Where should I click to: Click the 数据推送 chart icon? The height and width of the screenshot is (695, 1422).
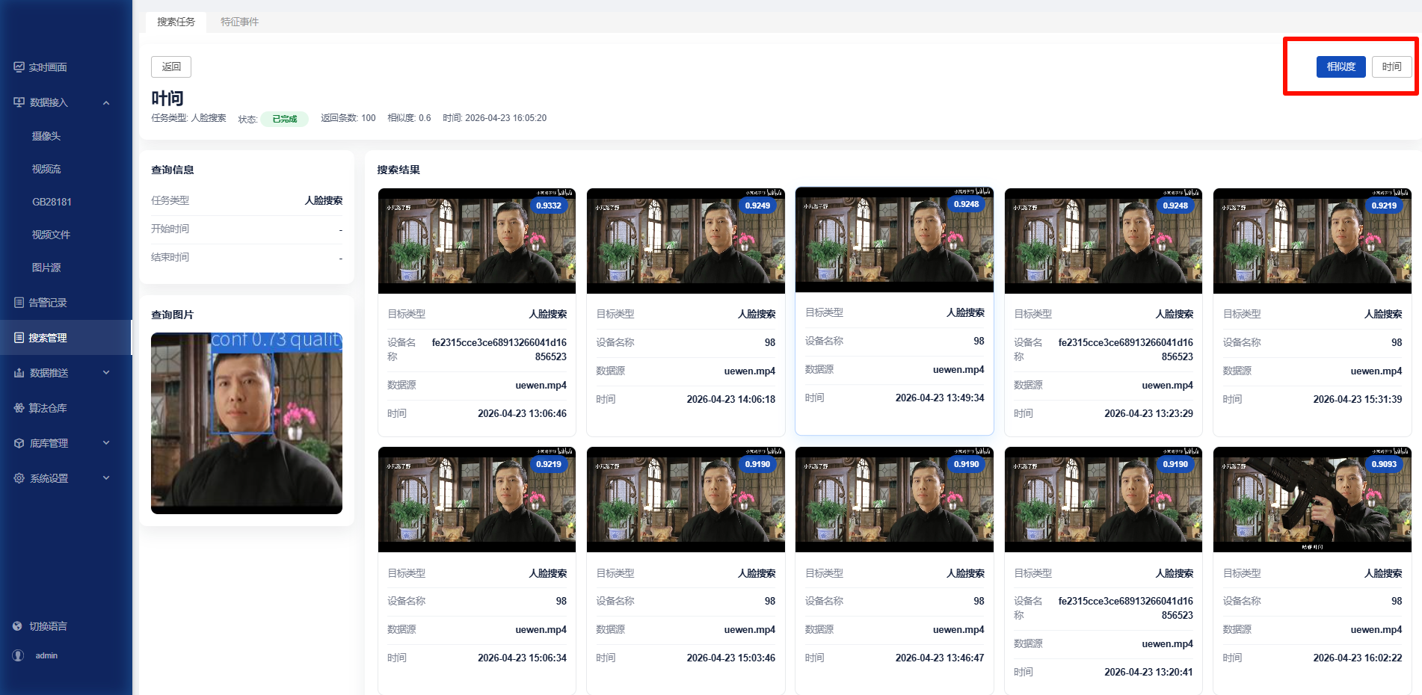pyautogui.click(x=19, y=373)
